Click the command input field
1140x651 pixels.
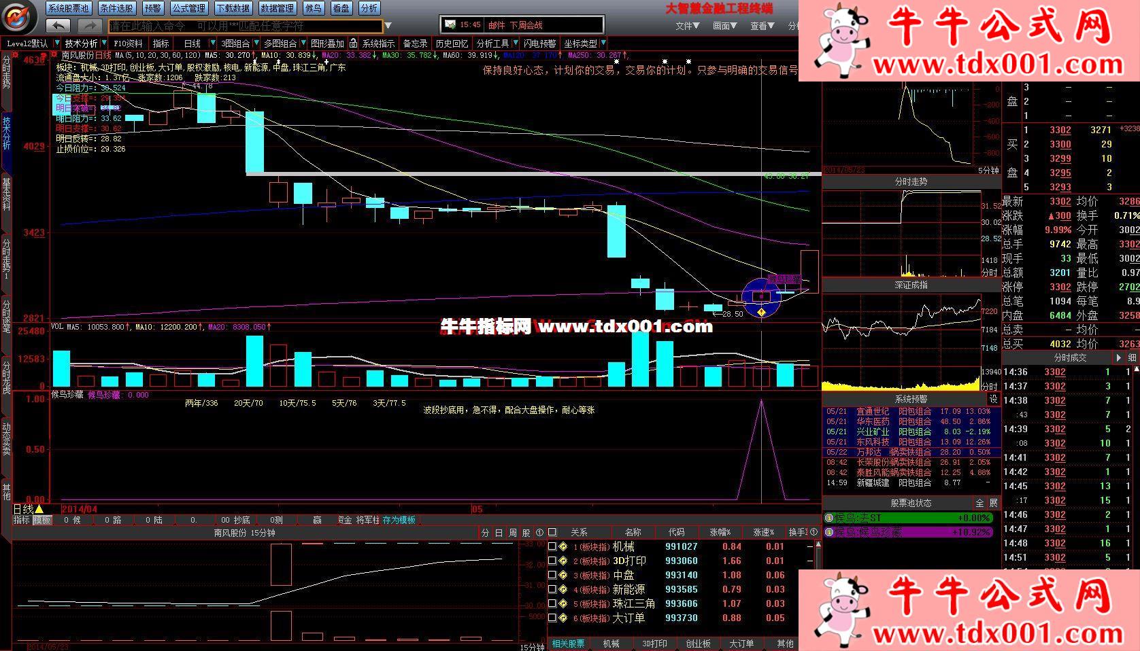246,26
